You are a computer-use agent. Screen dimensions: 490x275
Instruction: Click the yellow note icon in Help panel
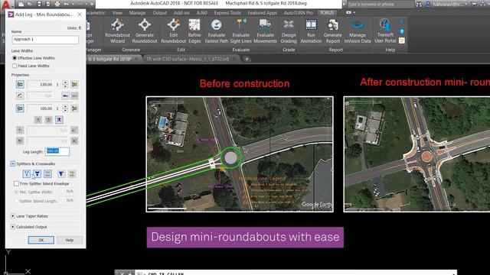click(x=402, y=40)
